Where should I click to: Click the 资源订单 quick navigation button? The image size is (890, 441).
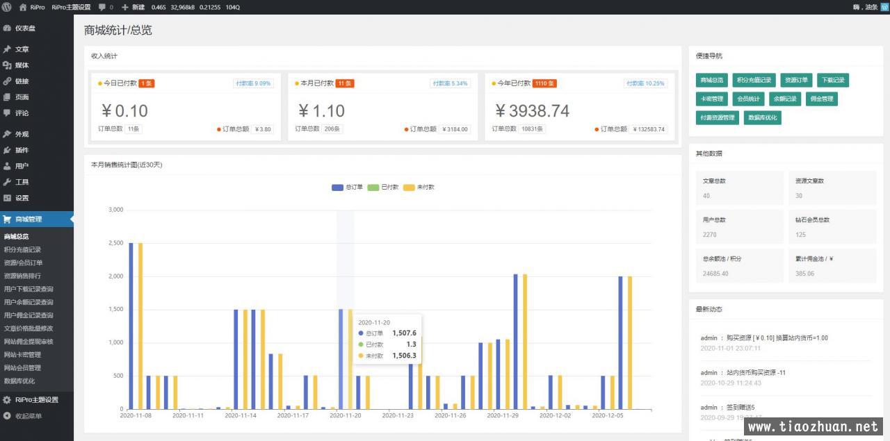coord(795,80)
